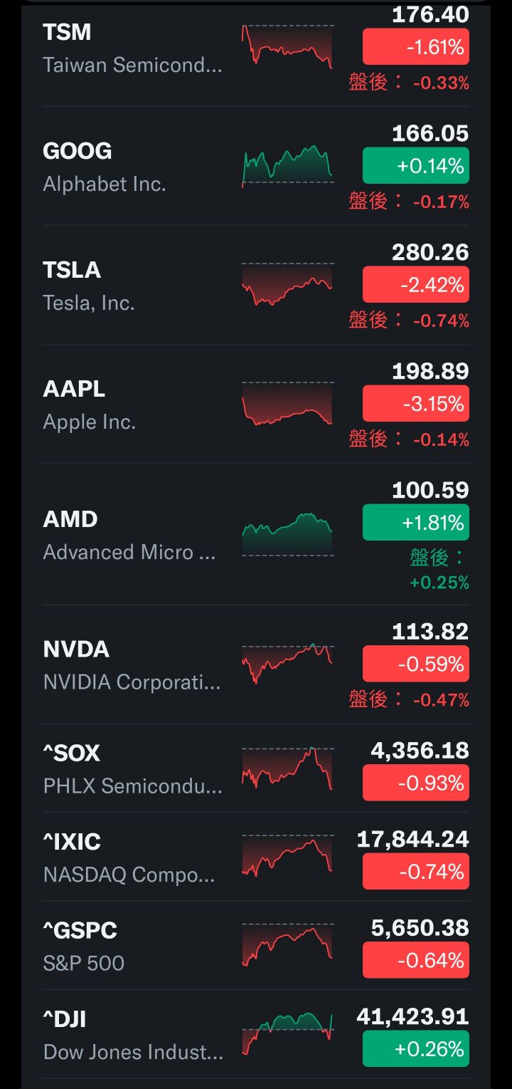Toggle AMD's +1.81% change badge
Image resolution: width=512 pixels, height=1089 pixels.
[416, 523]
